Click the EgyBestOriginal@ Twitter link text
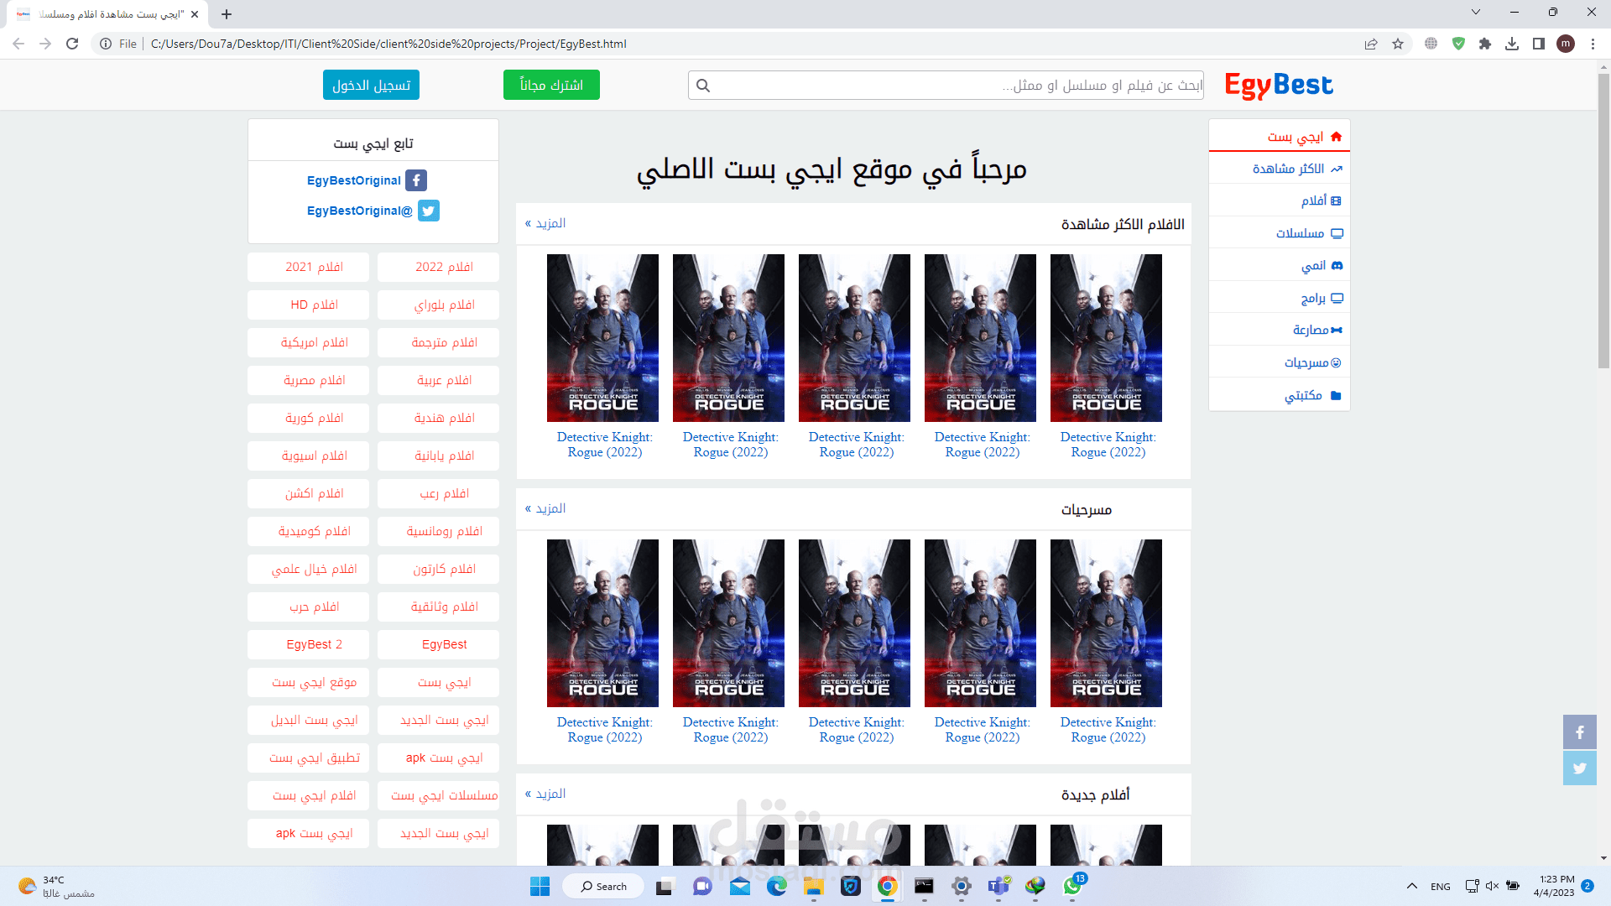1611x906 pixels. pyautogui.click(x=360, y=211)
